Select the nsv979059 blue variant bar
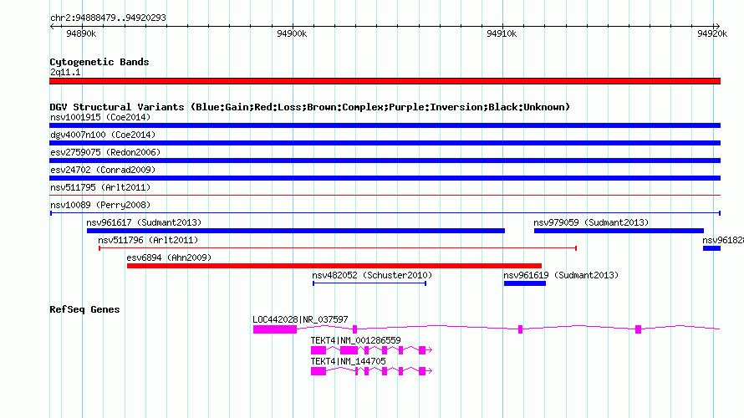The image size is (744, 418). click(x=619, y=231)
